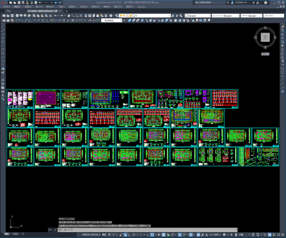
Task: Click the Zoom Window icon in Standard toolbar
Action: (x=77, y=16)
